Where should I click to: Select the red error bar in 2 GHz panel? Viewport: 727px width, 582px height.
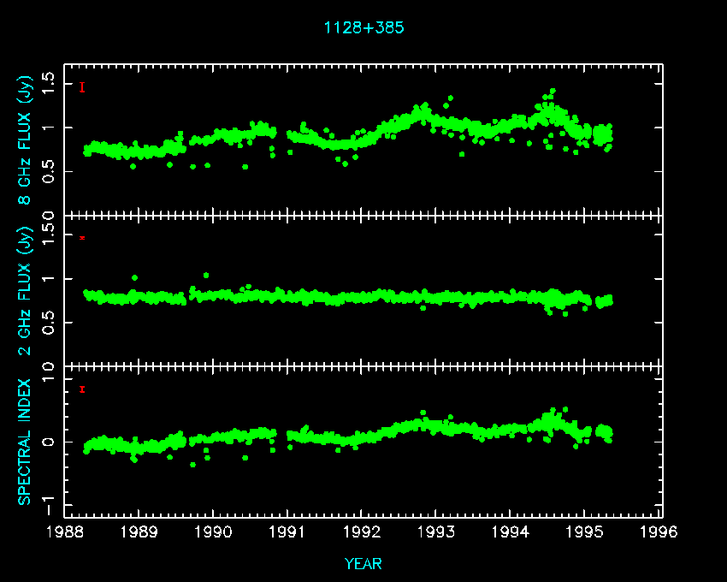pos(82,237)
